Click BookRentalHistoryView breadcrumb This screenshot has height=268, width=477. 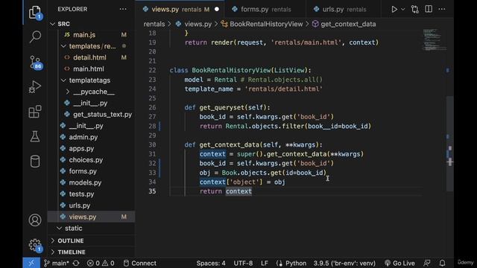coord(262,24)
